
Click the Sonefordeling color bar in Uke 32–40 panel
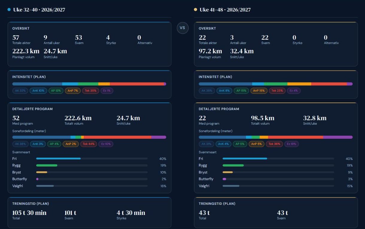tap(89, 137)
